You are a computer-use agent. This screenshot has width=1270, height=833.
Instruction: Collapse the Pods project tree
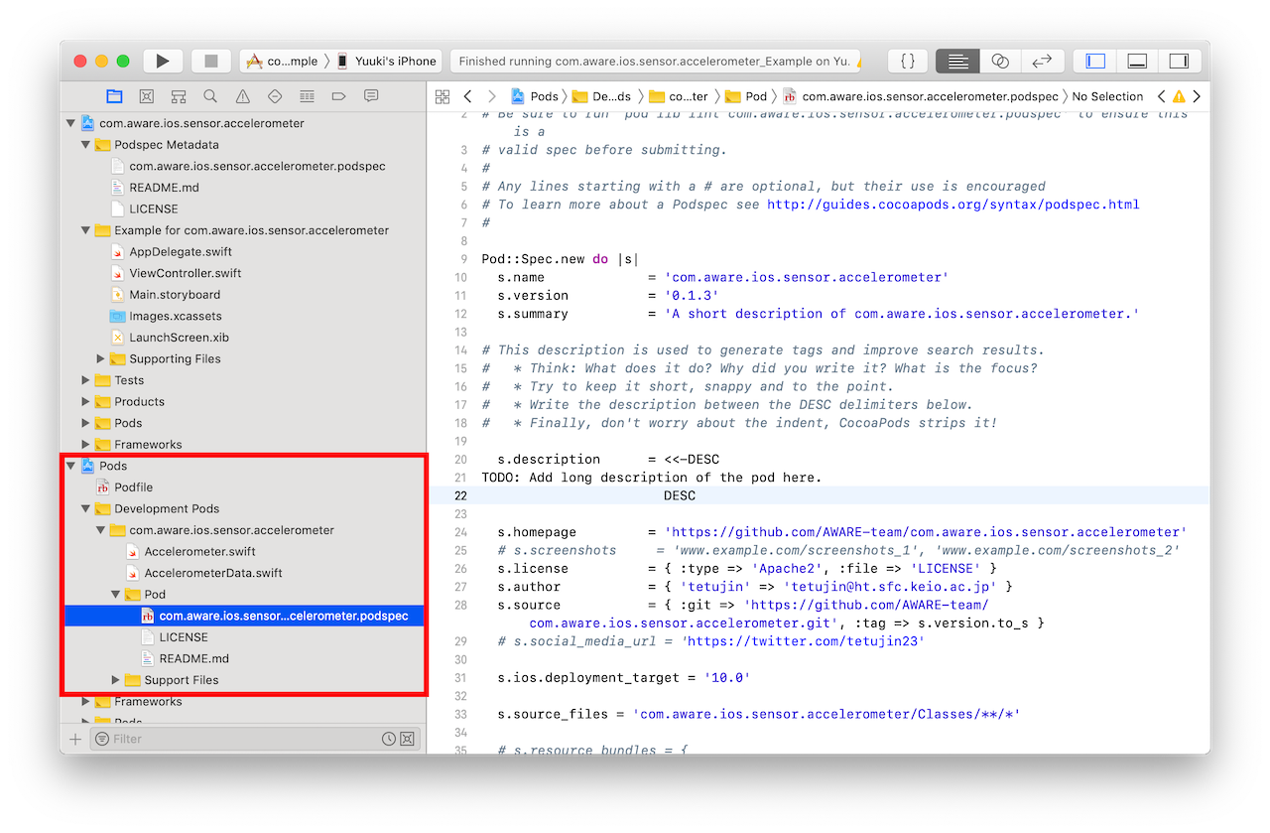coord(70,466)
